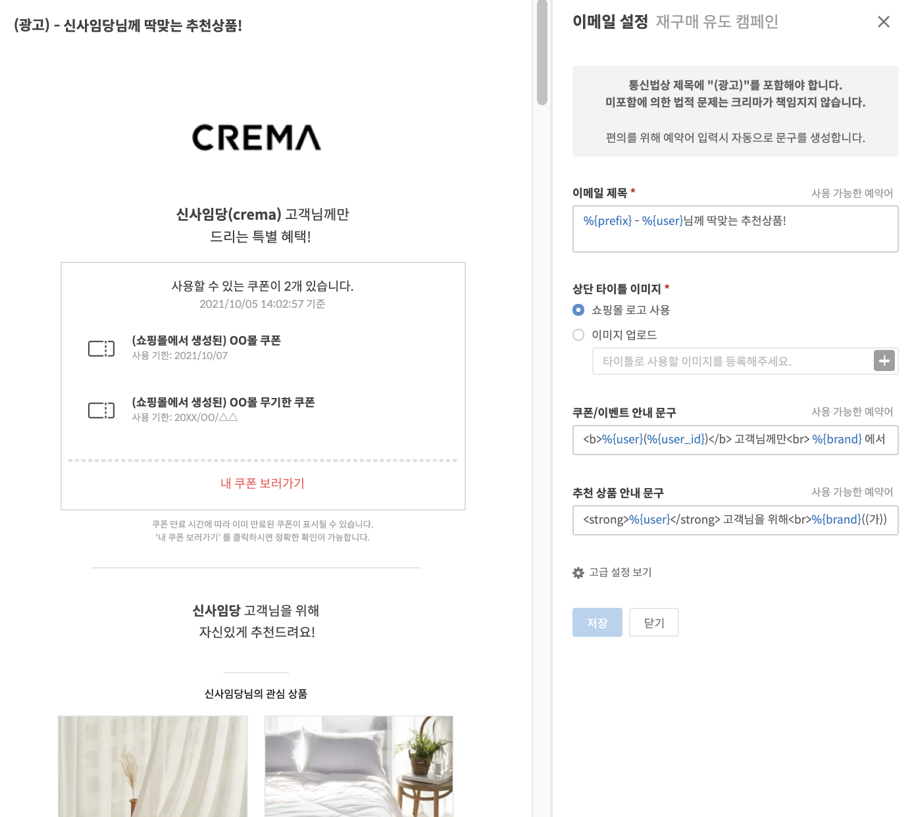The width and height of the screenshot is (912, 817).
Task: Select 쇼핑몰 로고 사용 radio option
Action: [x=578, y=310]
